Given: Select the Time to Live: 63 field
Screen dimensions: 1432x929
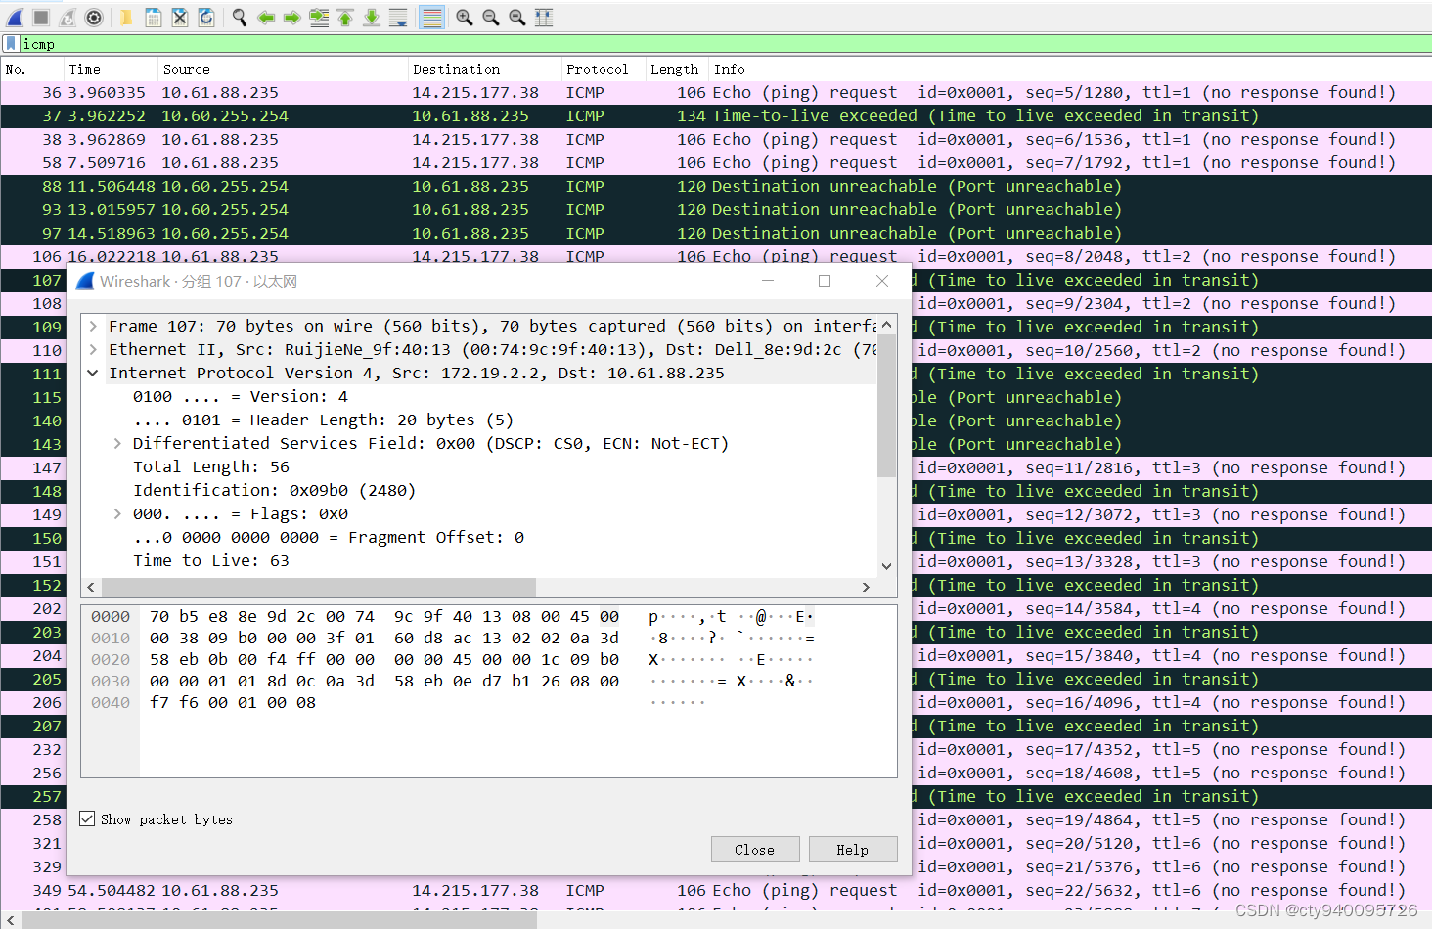Looking at the screenshot, I should click(x=211, y=560).
